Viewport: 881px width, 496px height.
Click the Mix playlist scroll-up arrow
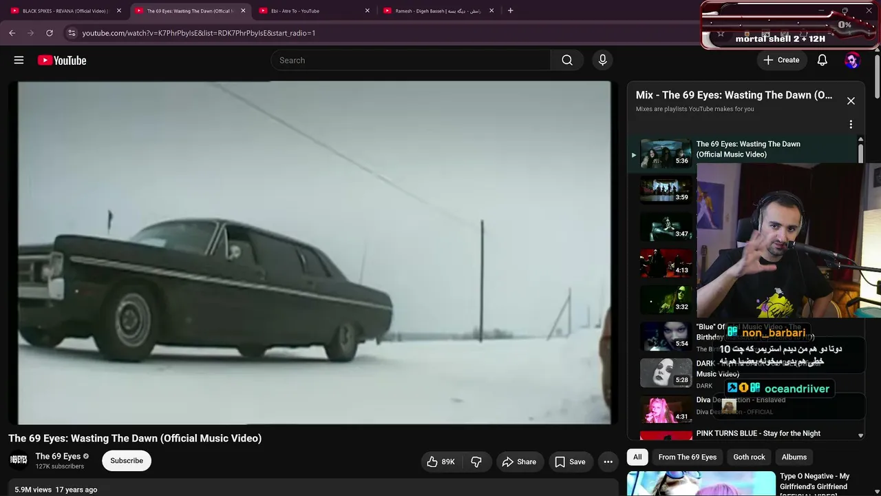[x=860, y=140]
